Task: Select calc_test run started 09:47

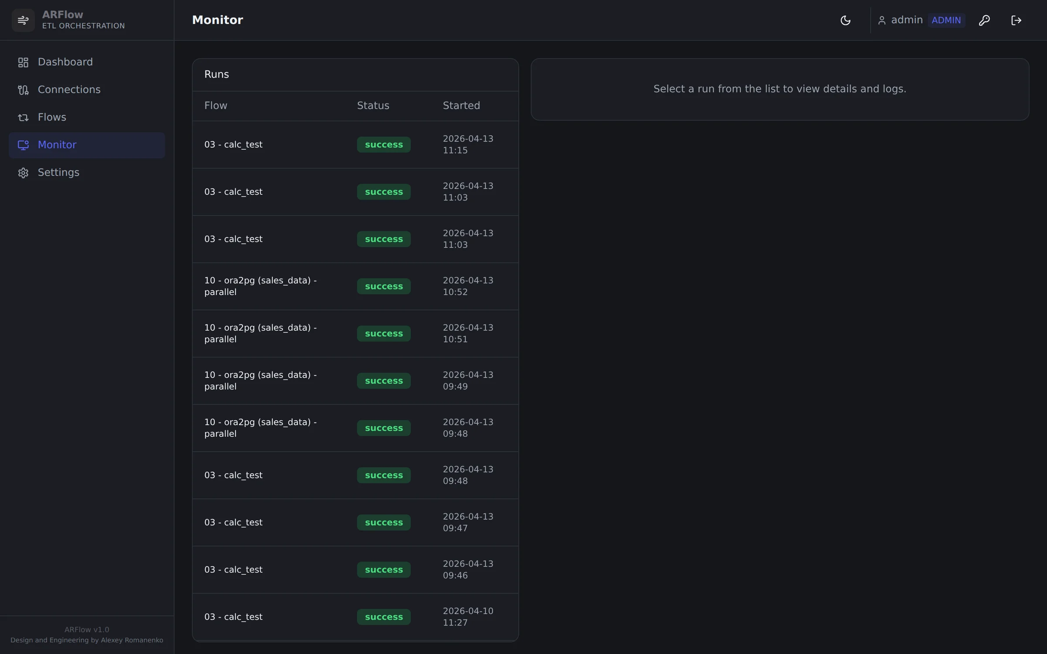Action: (355, 522)
